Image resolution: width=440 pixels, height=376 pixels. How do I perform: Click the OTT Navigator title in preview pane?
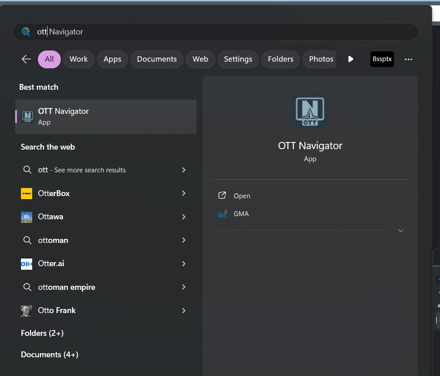coord(310,146)
